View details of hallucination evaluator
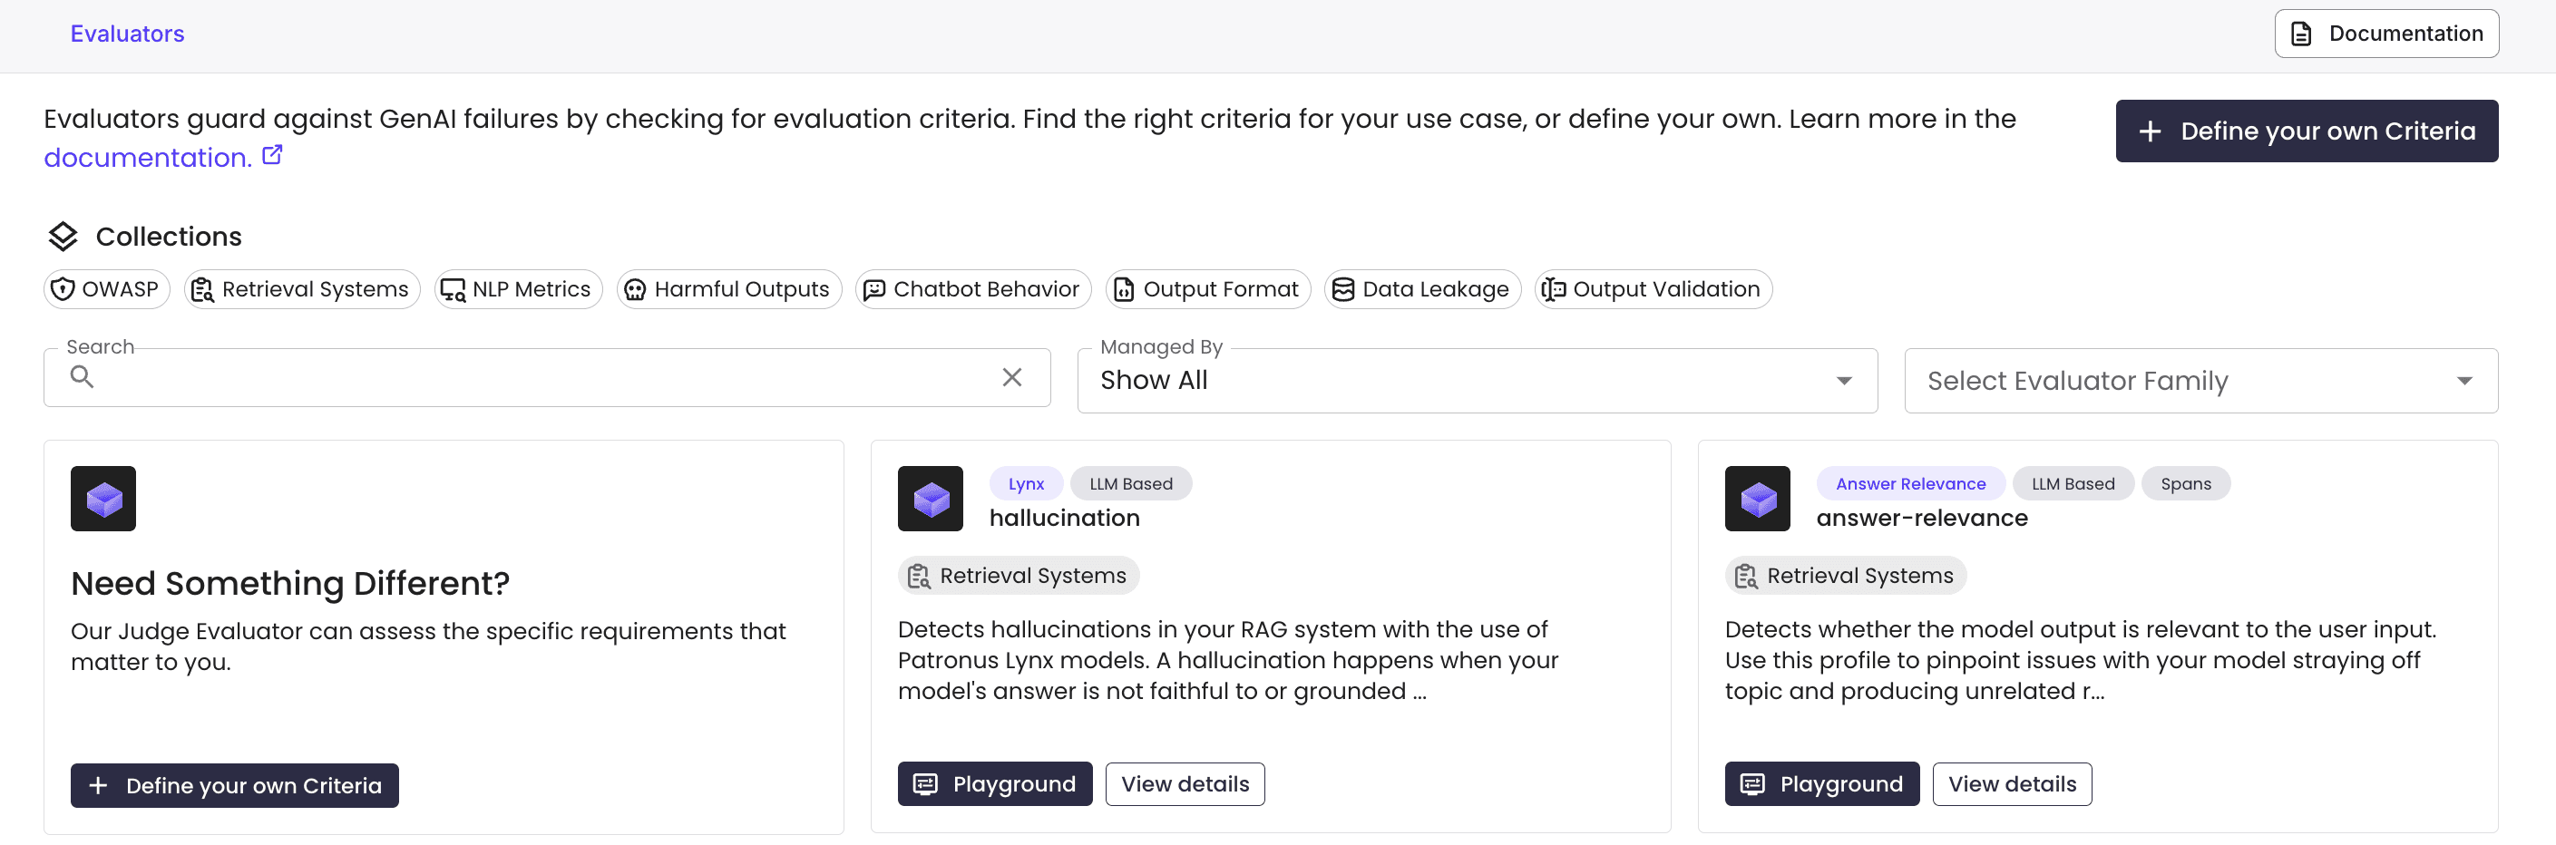 click(1184, 784)
